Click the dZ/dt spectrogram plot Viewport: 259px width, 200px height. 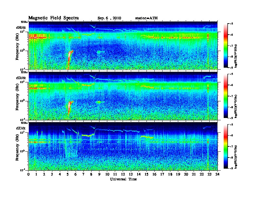[x=123, y=146]
